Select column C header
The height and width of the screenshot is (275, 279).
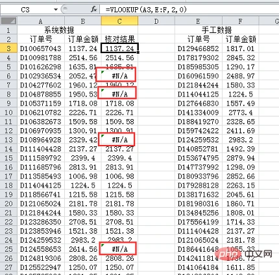pos(119,21)
